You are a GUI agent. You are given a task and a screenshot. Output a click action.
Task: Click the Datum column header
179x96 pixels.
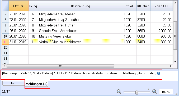pos(18,6)
